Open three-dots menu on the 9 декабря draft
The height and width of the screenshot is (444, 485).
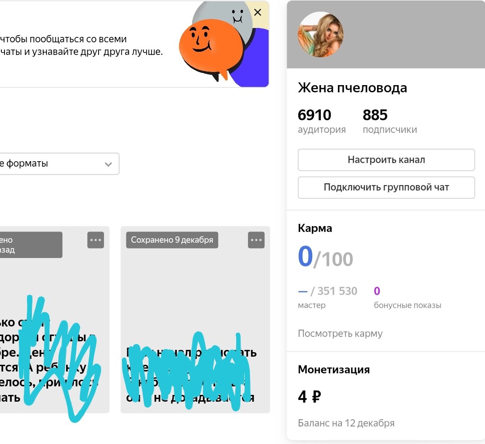coord(256,240)
